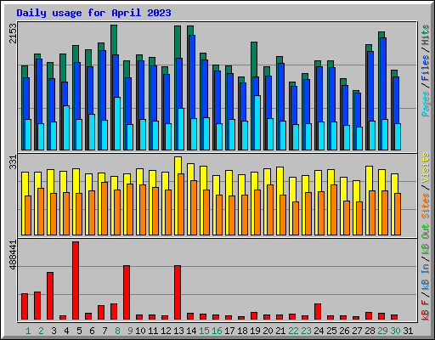Image resolution: width=435 pixels, height=340 pixels.
Task: Click day label 4 on the axis
Action: (x=66, y=331)
